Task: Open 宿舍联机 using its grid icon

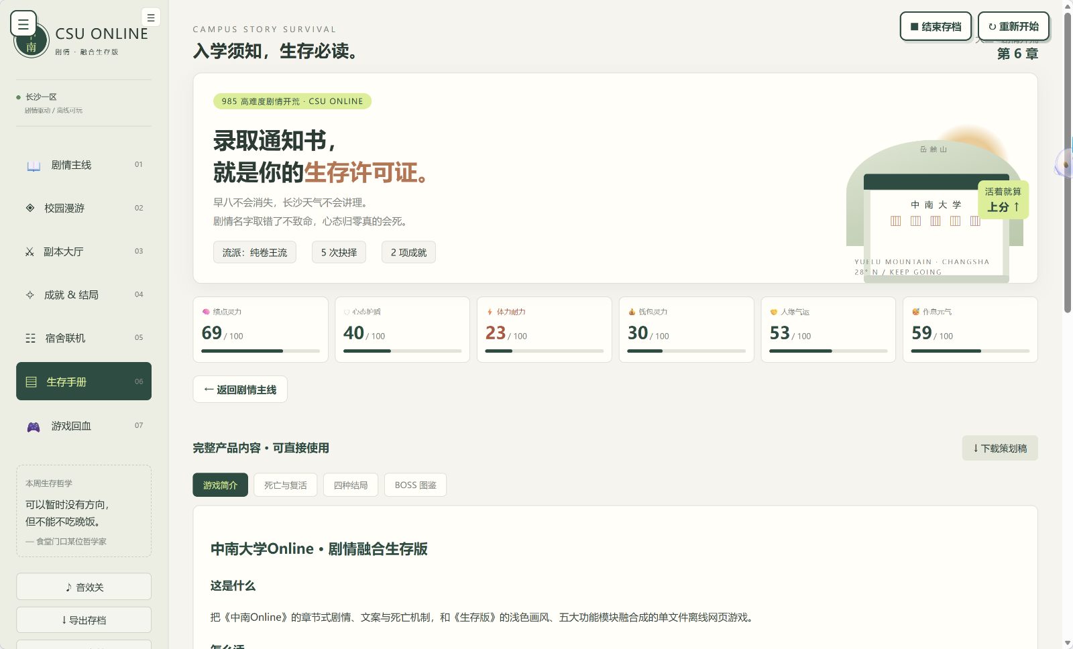Action: coord(30,339)
